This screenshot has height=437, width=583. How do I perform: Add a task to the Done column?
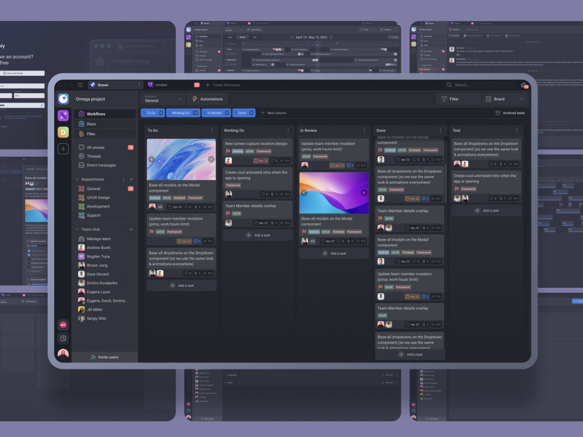[410, 354]
